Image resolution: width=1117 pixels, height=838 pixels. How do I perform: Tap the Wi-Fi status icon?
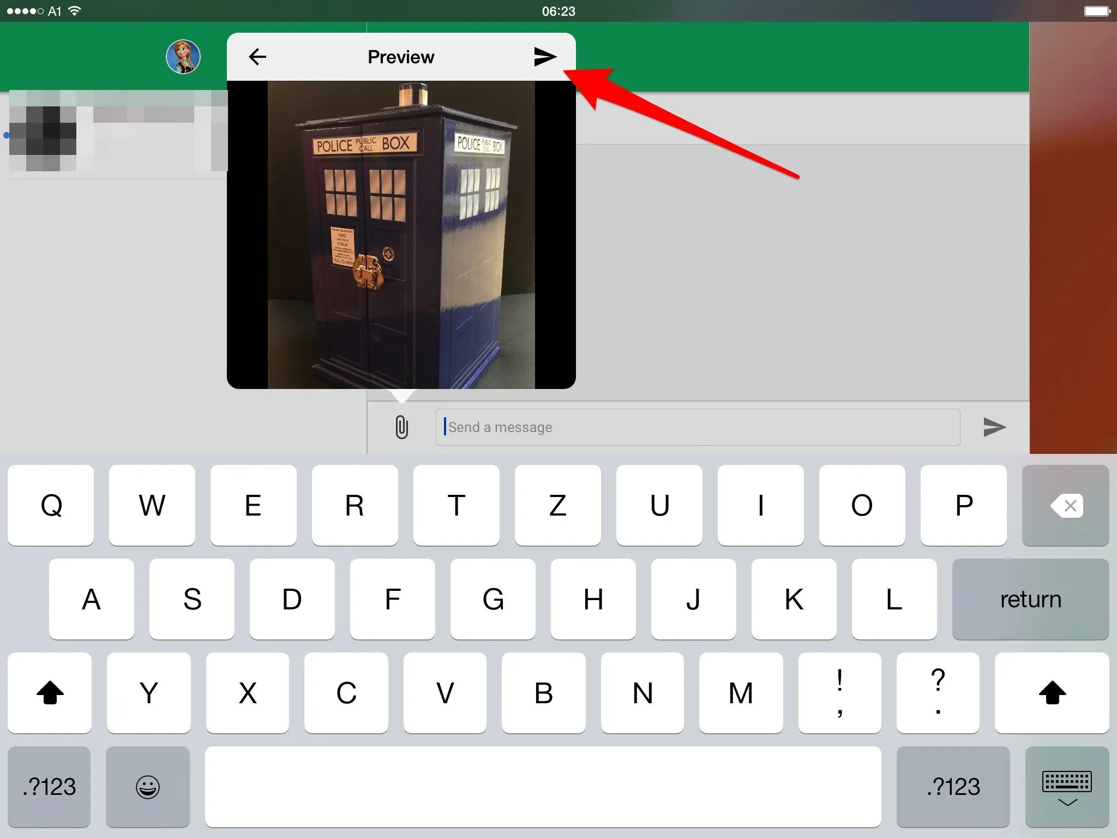point(75,11)
